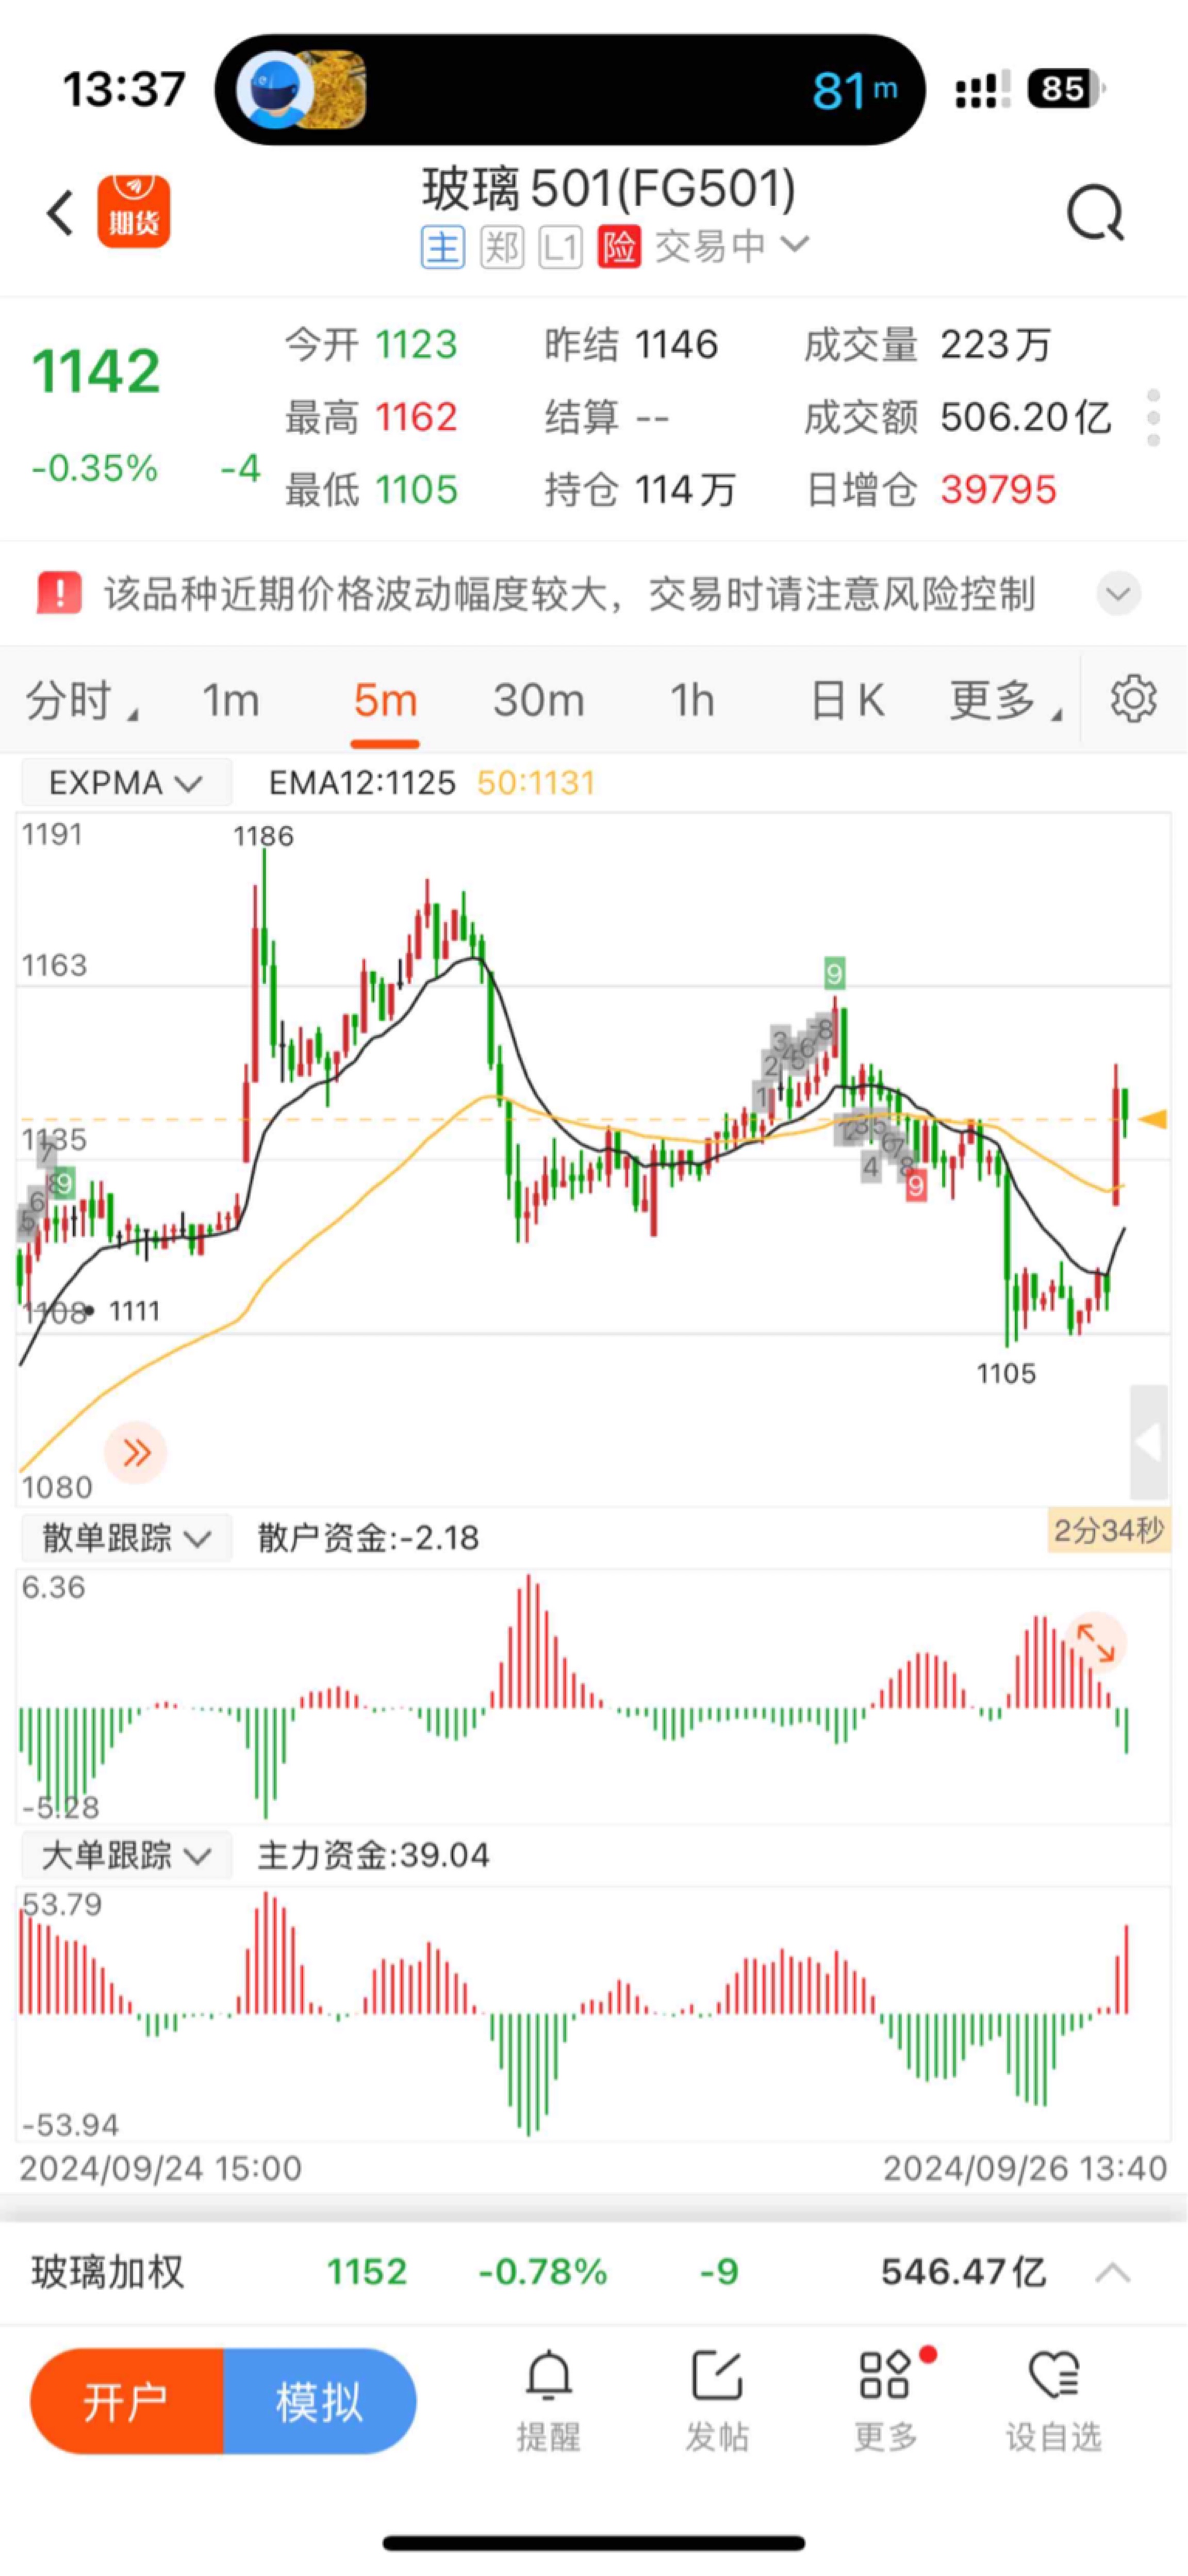Screen dimensions: 1188x2576
Task: Expand the risk warning notice chevron
Action: (1118, 594)
